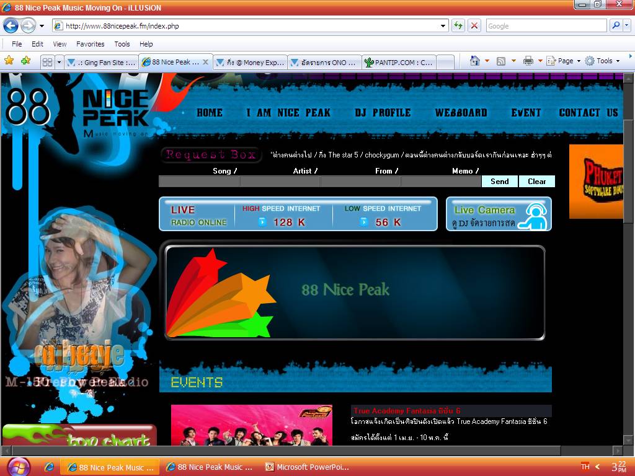
Task: Refresh the page using the green arrows icon
Action: pyautogui.click(x=458, y=26)
